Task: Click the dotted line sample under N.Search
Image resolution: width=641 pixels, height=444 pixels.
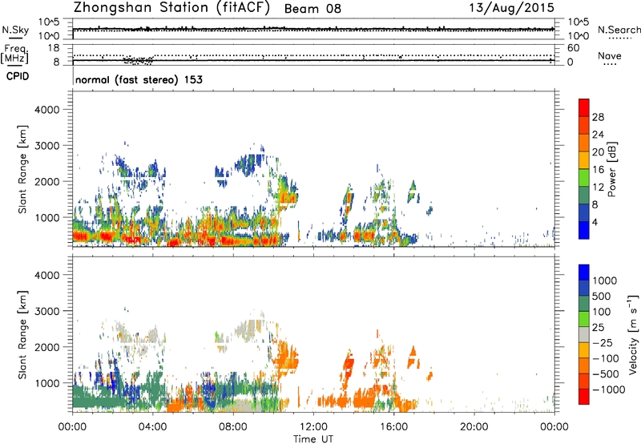Action: pyautogui.click(x=620, y=38)
